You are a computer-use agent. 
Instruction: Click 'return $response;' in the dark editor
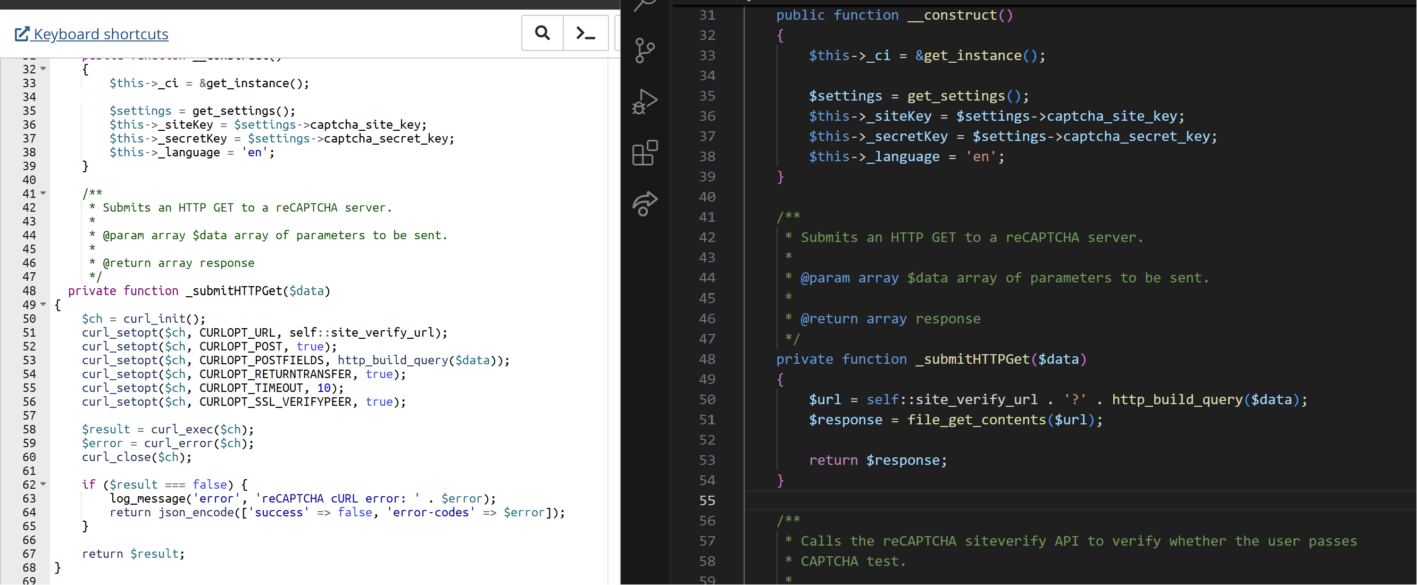click(x=878, y=460)
